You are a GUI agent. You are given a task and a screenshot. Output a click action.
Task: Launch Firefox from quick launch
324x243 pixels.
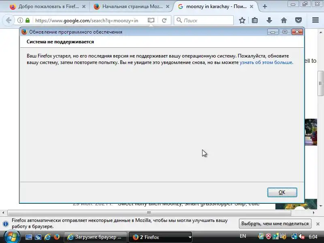pyautogui.click(x=56, y=237)
